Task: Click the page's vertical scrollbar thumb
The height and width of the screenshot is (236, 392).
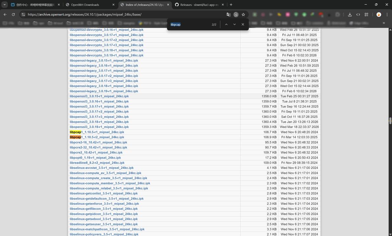Action: [390, 120]
